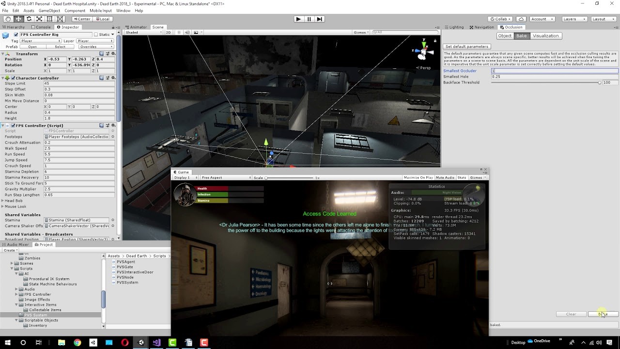620x349 pixels.
Task: Open Transform component settings gear
Action: tap(113, 54)
